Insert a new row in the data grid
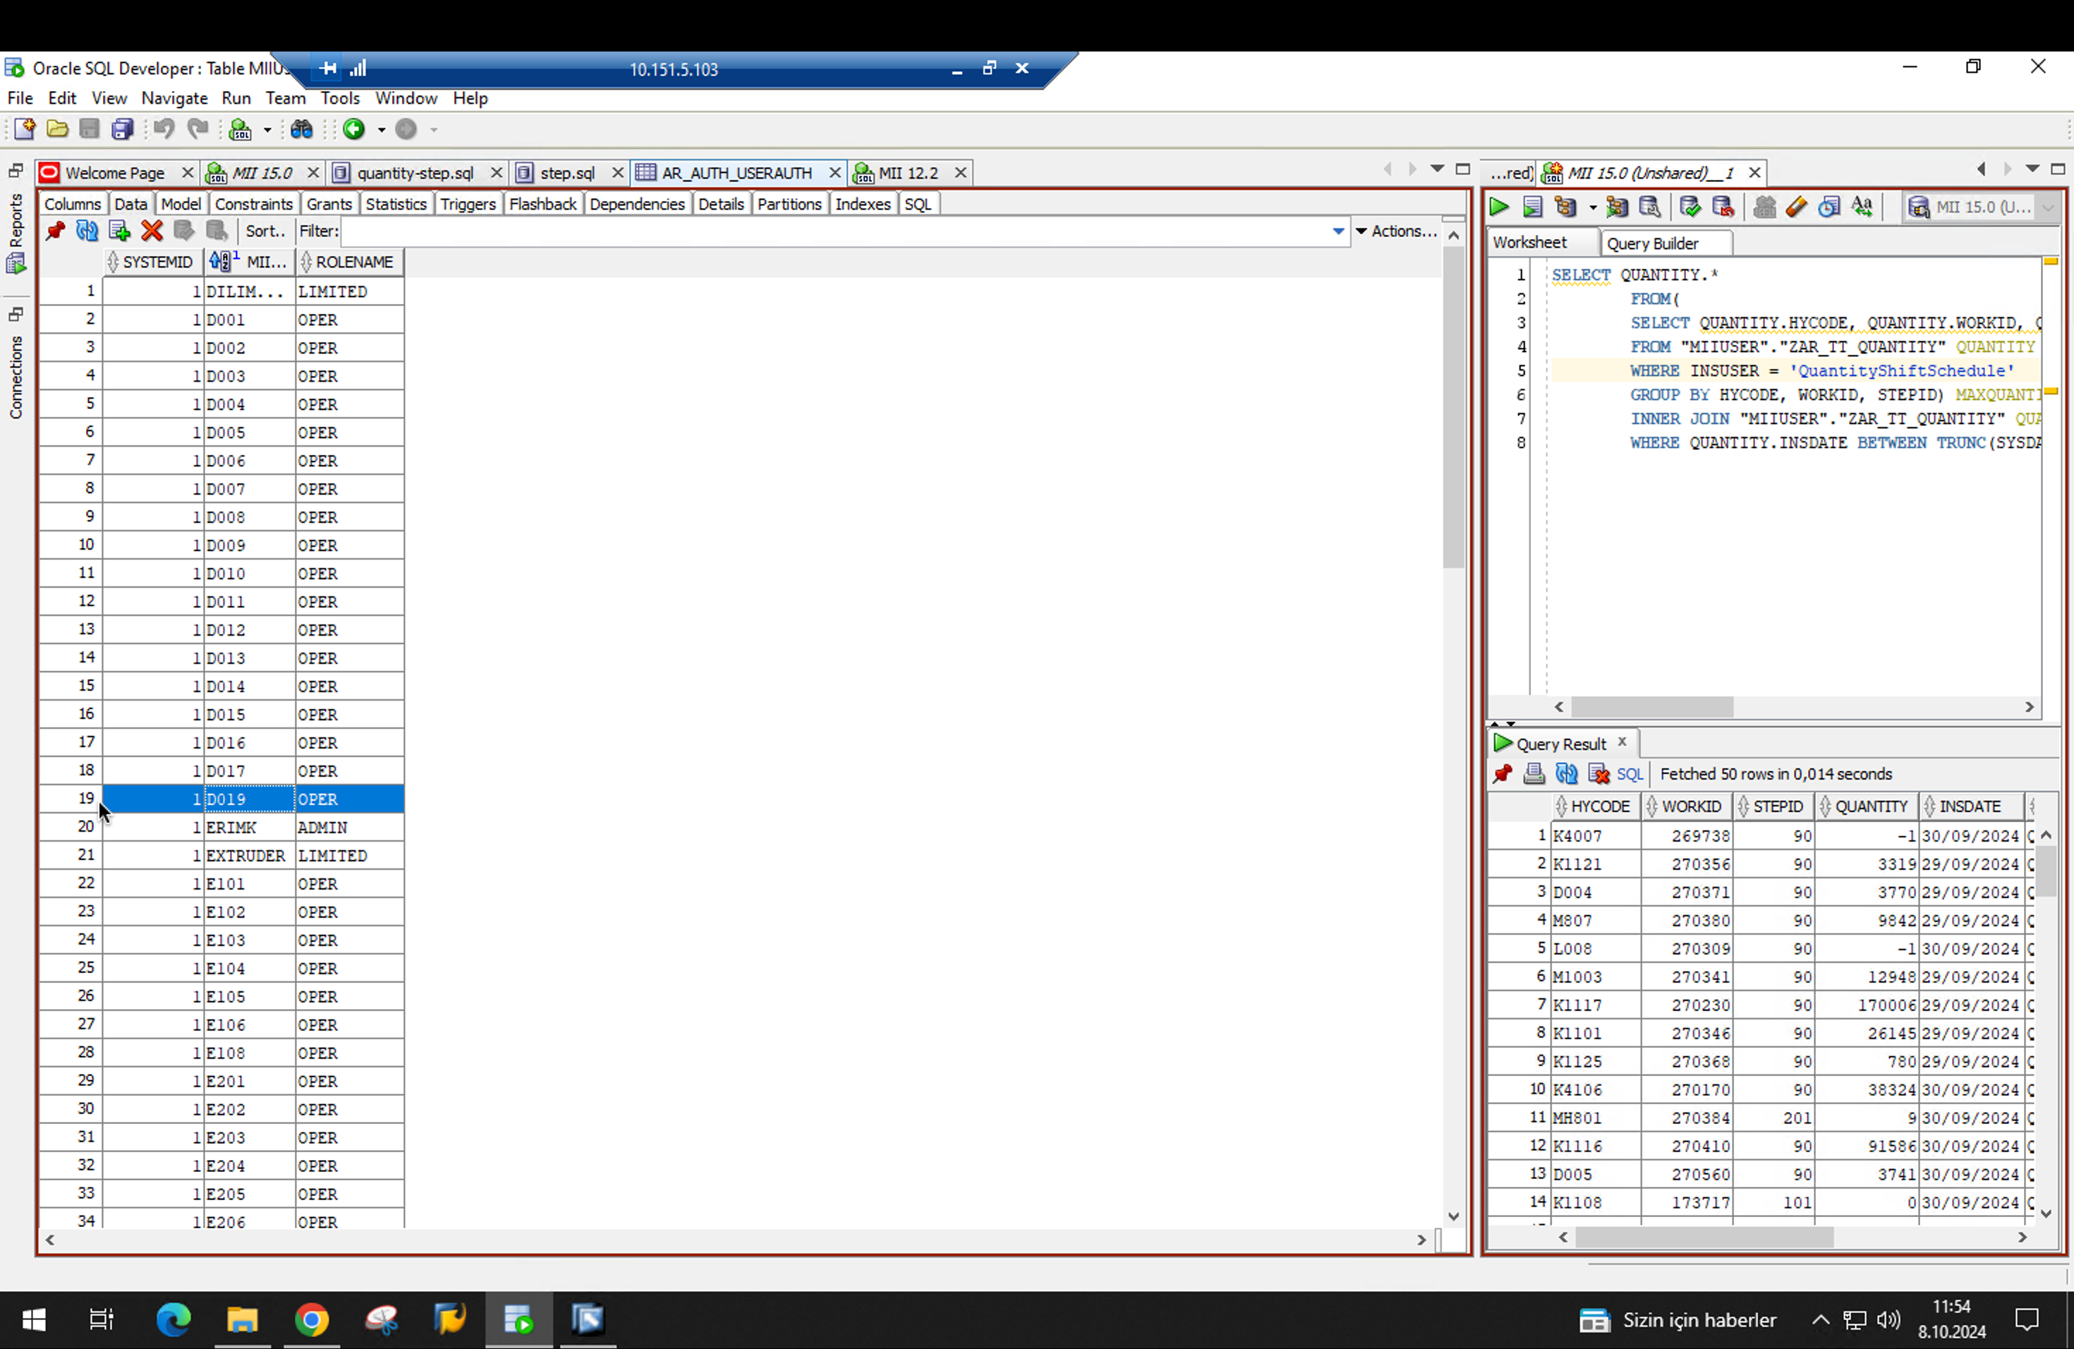This screenshot has width=2074, height=1349. click(119, 231)
